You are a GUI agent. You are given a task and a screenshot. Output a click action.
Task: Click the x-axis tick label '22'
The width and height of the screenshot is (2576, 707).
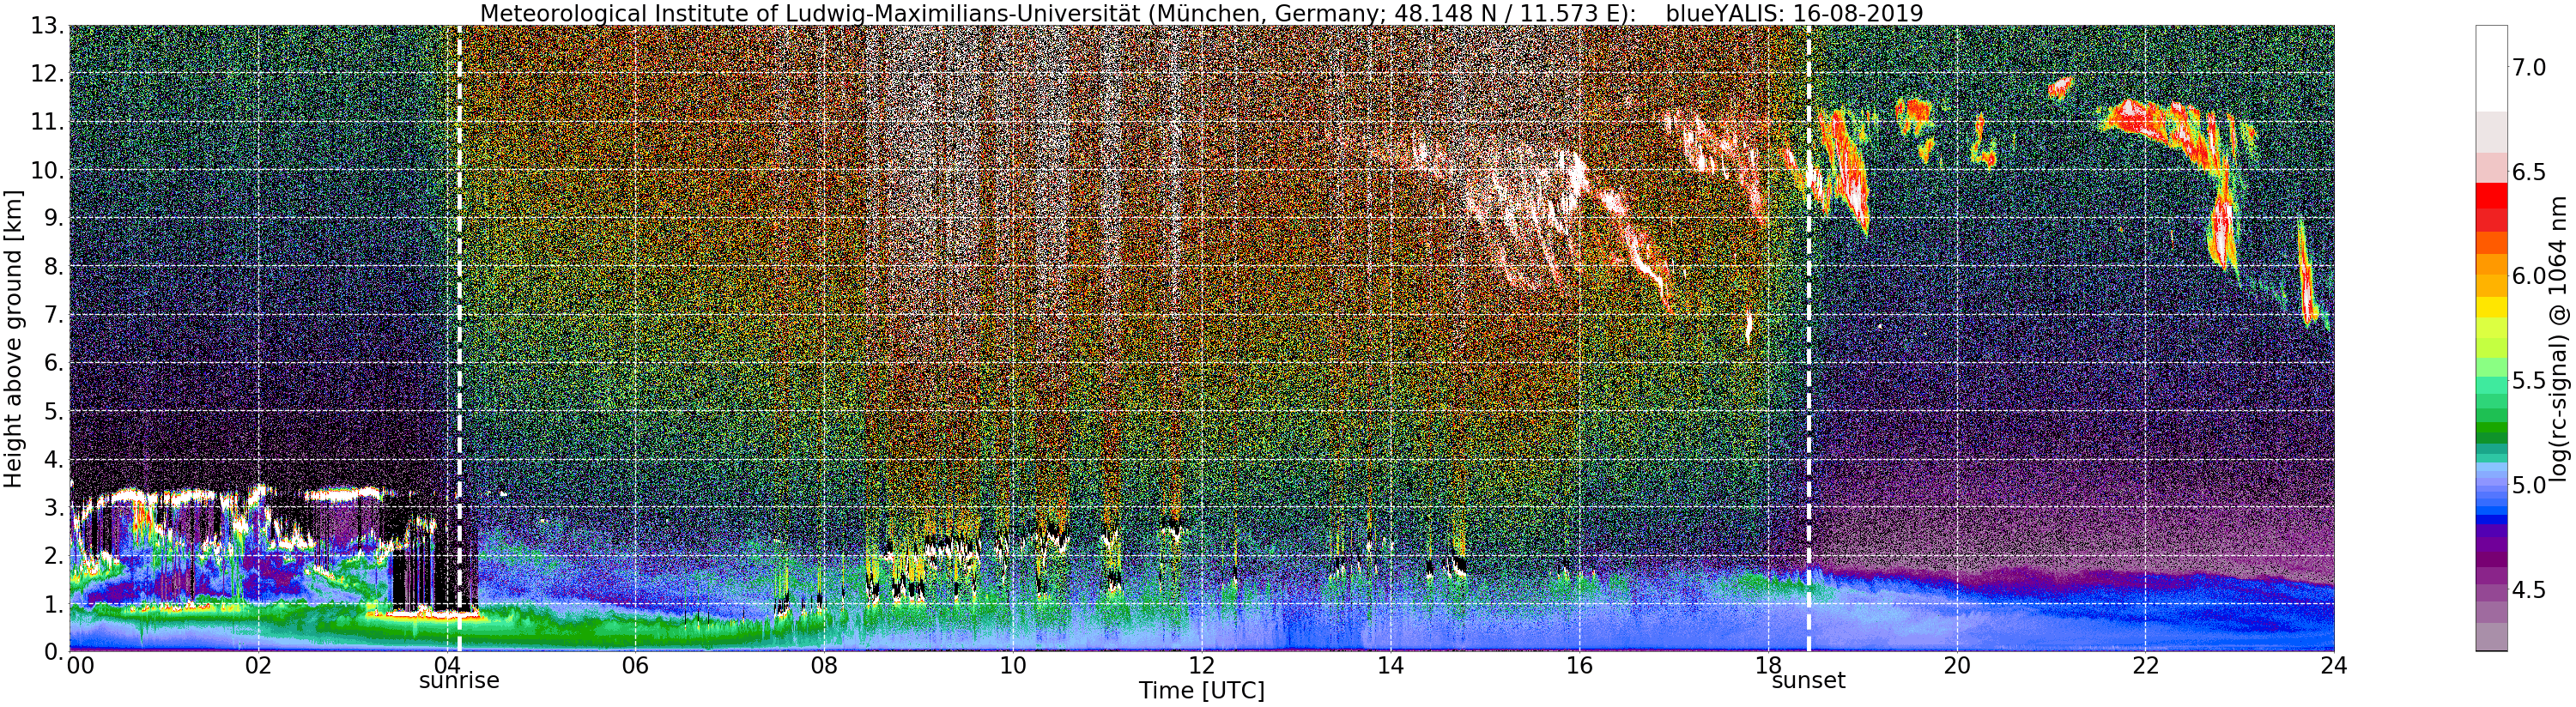pos(2144,665)
